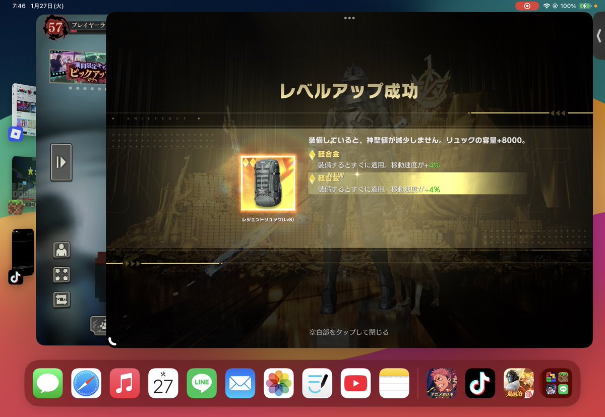Tap the swap arrows icon in back window
605x417 pixels.
[62, 300]
